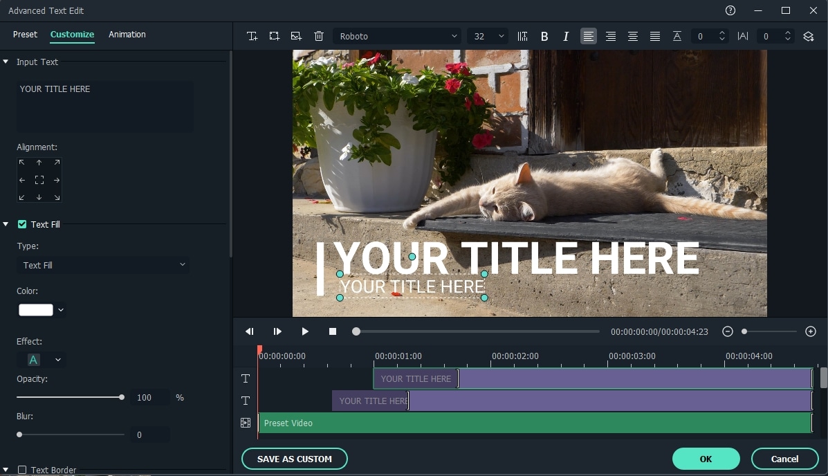Play the preview
Image resolution: width=828 pixels, height=476 pixels.
coord(304,331)
